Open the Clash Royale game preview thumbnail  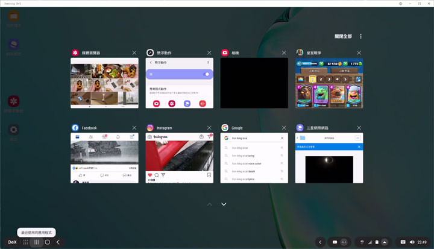(x=329, y=83)
